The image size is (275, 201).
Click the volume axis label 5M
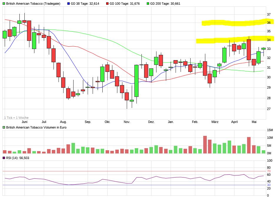point(269,146)
